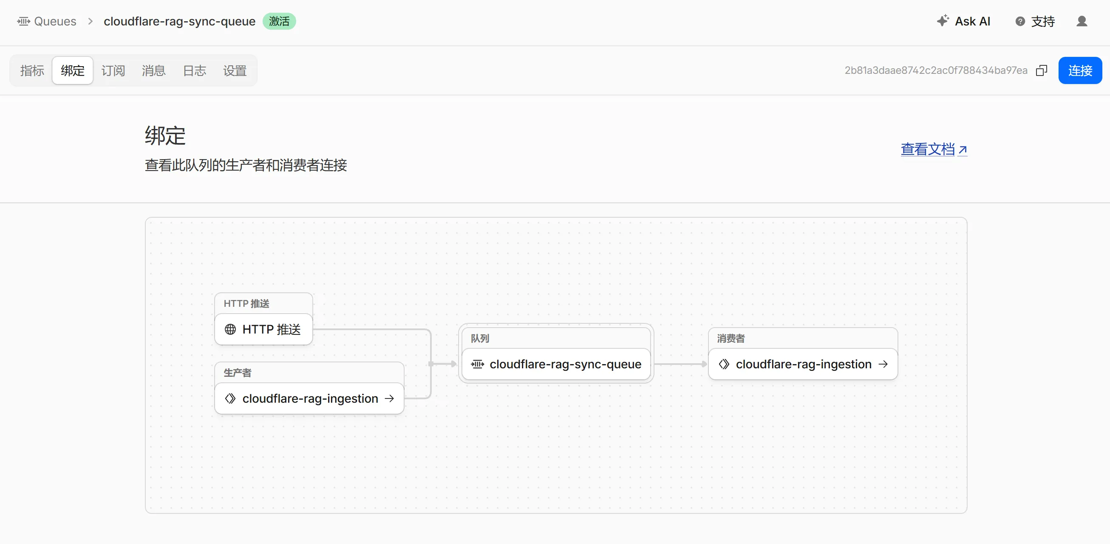
Task: Switch to the 订阅 tab
Action: (x=113, y=70)
